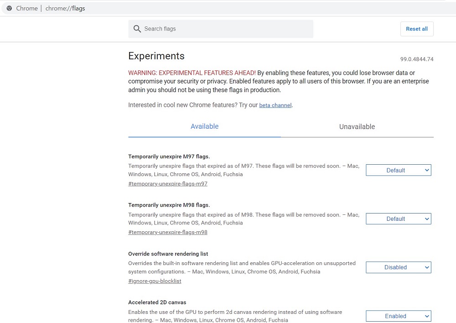Open dropdown for Temporarily unexpire M98 flags

tap(399, 219)
